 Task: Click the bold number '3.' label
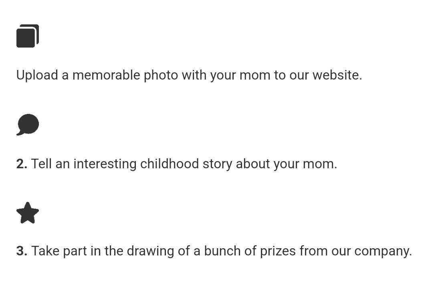pos(22,251)
